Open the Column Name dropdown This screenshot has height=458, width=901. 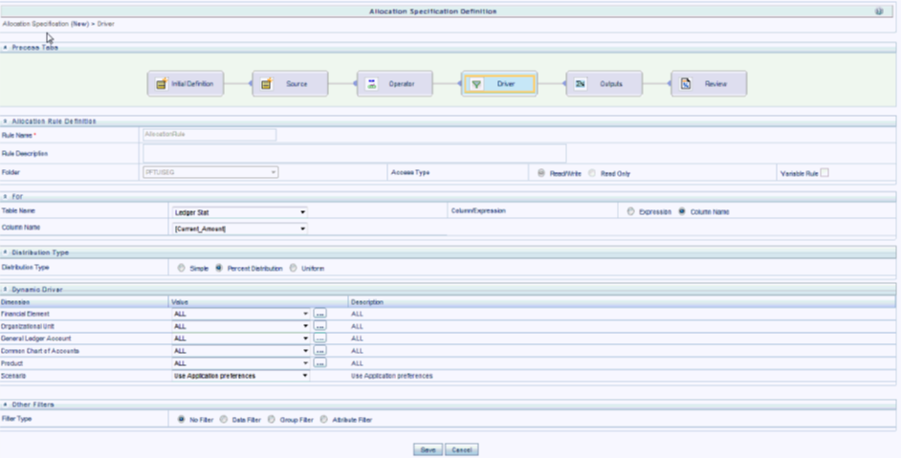click(x=240, y=229)
